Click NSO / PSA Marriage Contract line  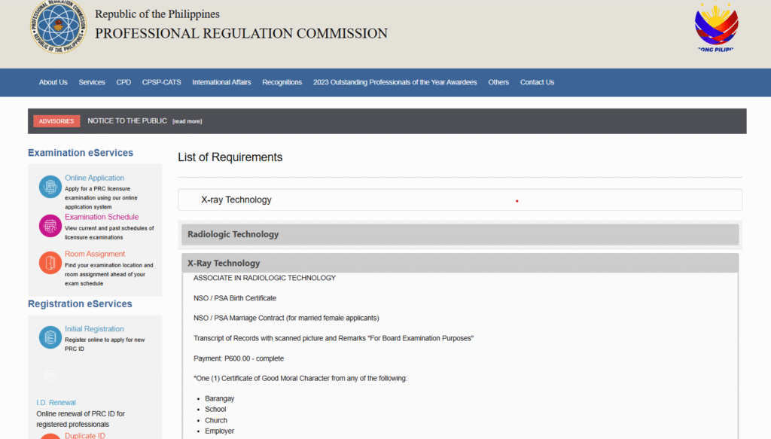[286, 318]
